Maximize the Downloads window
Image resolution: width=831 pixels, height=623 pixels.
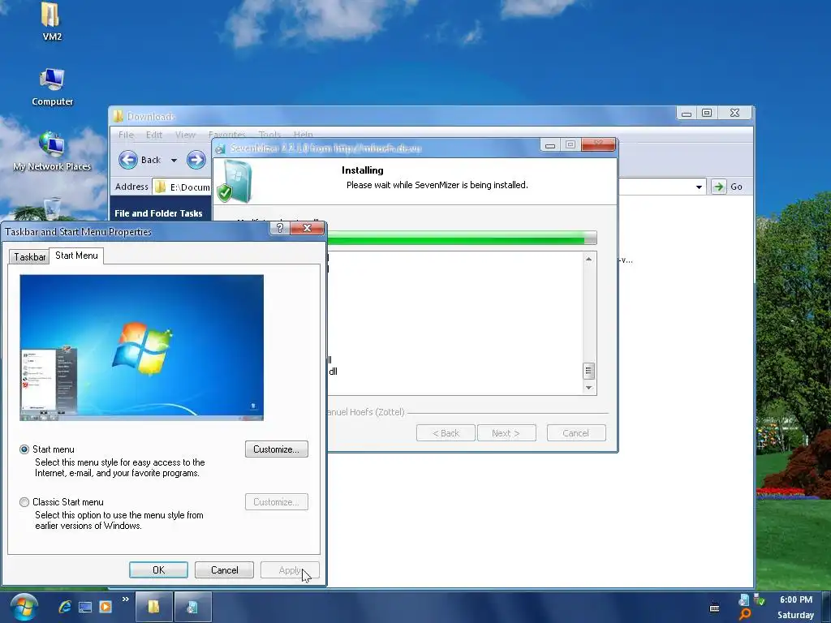click(707, 113)
